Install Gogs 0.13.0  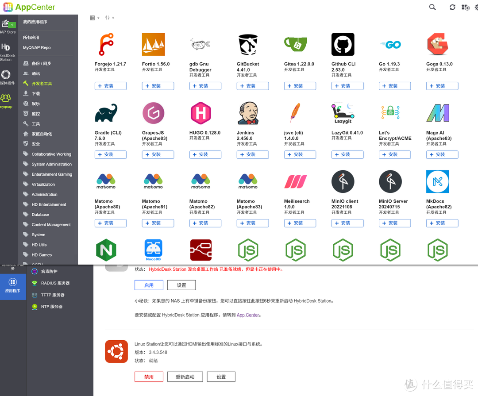(442, 86)
